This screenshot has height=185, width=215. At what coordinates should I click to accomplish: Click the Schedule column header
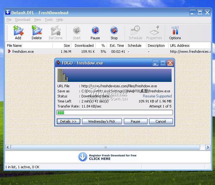pos(136,46)
